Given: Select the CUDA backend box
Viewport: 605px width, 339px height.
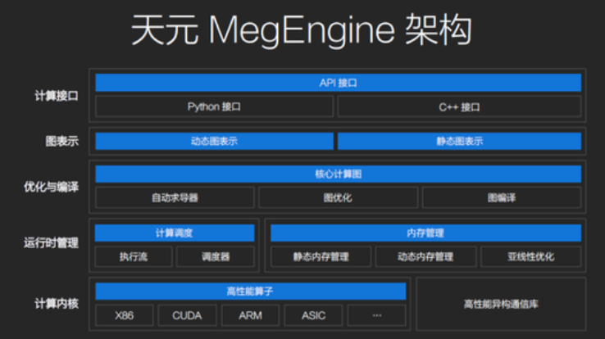Looking at the screenshot, I should [187, 315].
